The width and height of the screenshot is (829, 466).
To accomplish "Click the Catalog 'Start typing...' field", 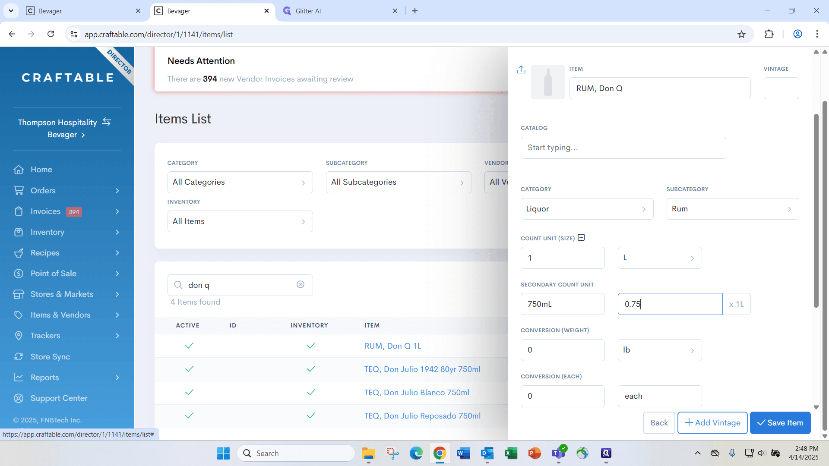I will coord(623,148).
